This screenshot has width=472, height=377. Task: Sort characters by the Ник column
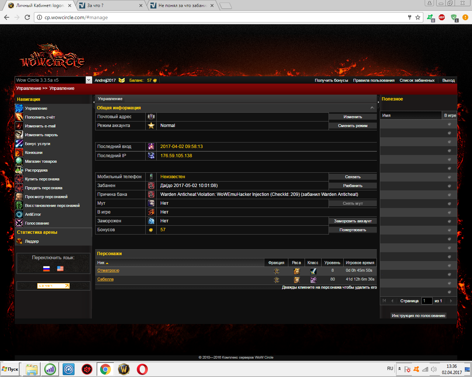tap(101, 263)
